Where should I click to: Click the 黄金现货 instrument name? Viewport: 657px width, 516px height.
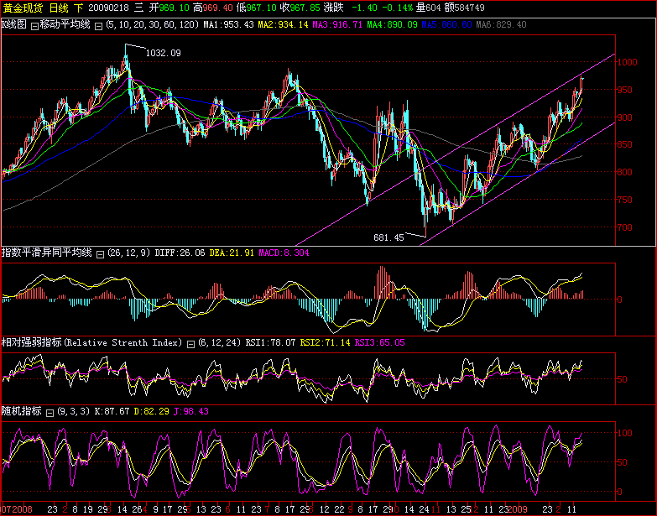tap(21, 7)
